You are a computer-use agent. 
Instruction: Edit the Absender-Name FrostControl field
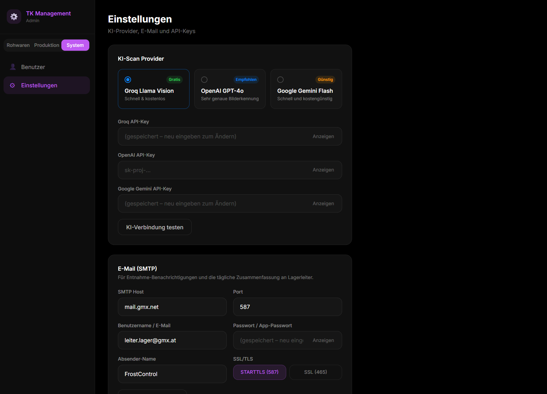[172, 374]
